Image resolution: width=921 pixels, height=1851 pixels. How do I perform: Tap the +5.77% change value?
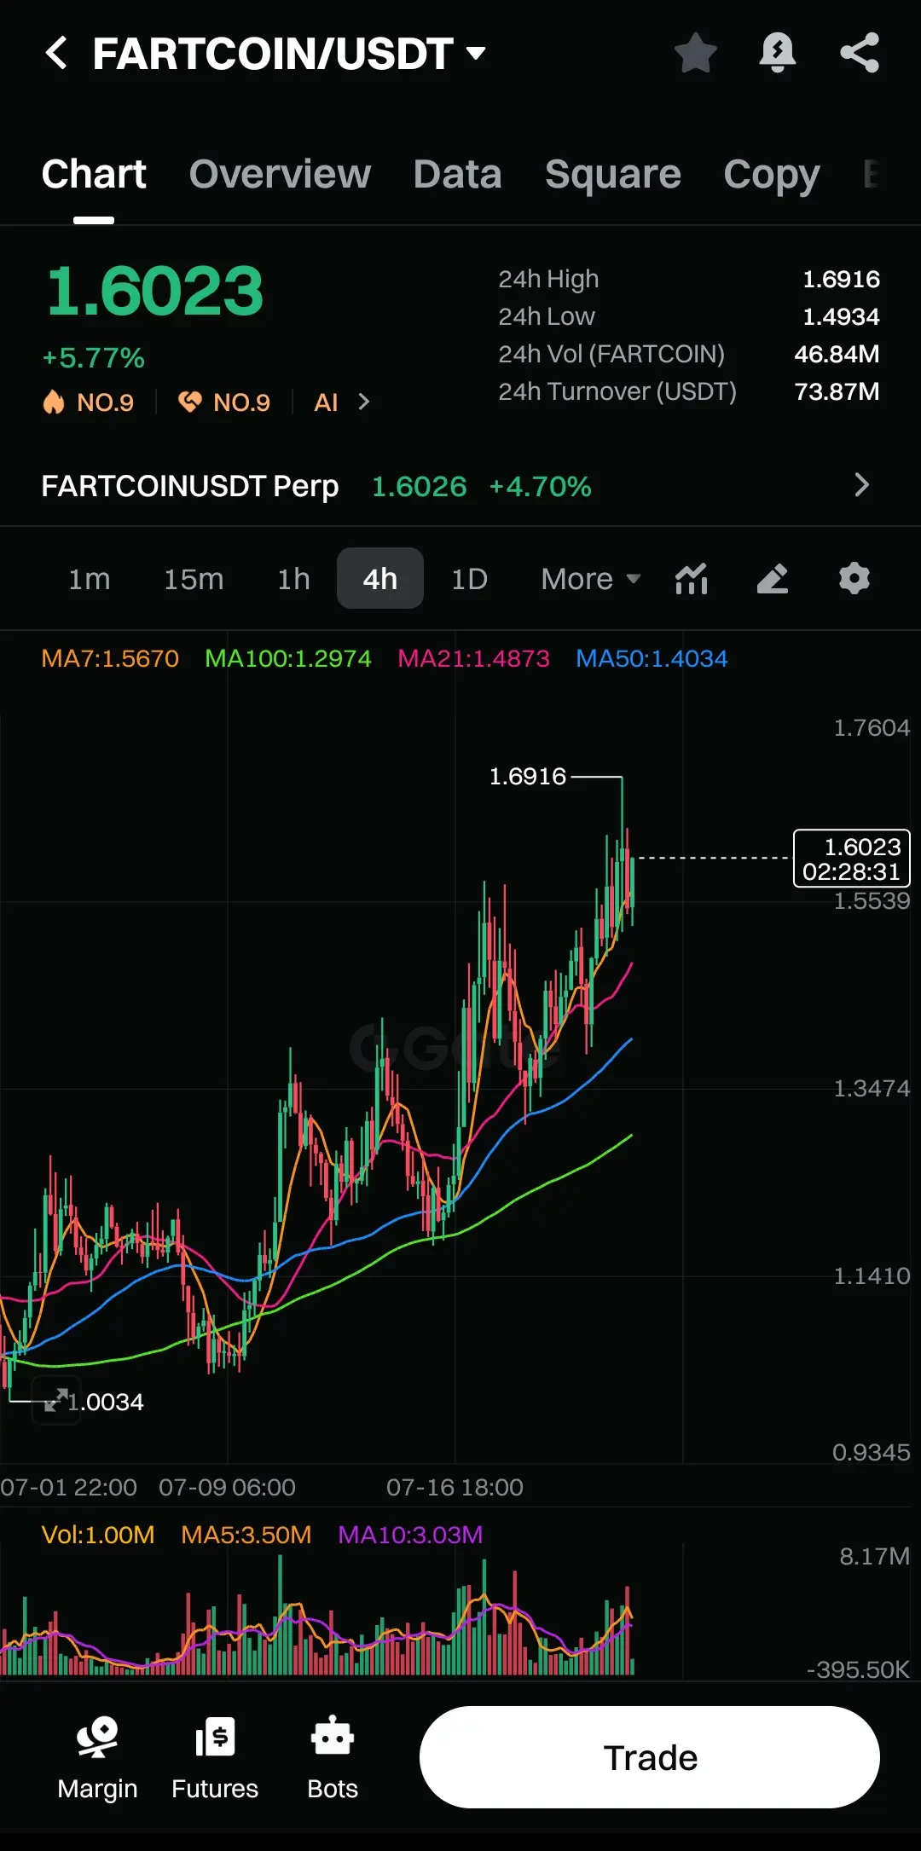click(x=94, y=358)
